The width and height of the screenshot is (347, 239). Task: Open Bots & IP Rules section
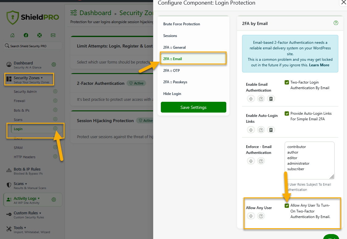point(27,171)
